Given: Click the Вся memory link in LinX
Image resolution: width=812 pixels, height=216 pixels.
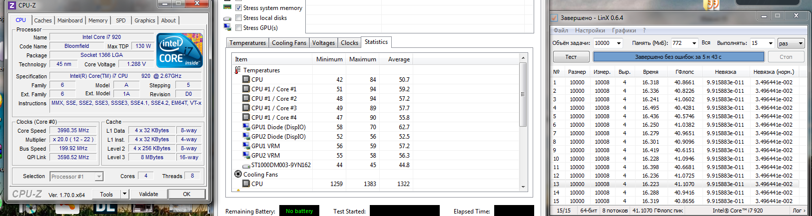Looking at the screenshot, I should pyautogui.click(x=706, y=43).
